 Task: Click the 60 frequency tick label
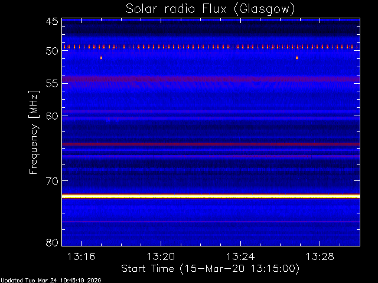coord(52,116)
